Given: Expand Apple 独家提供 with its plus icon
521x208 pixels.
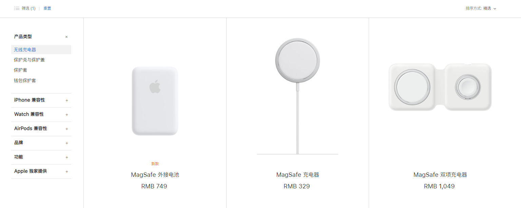Looking at the screenshot, I should pos(67,171).
